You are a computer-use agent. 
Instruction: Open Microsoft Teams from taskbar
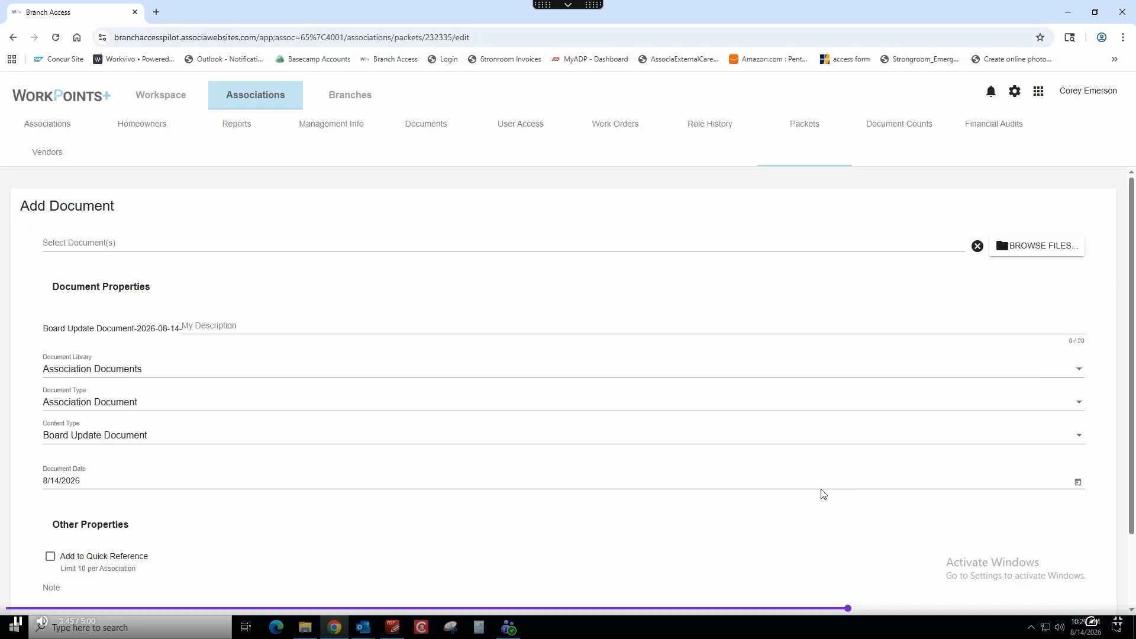(x=508, y=627)
